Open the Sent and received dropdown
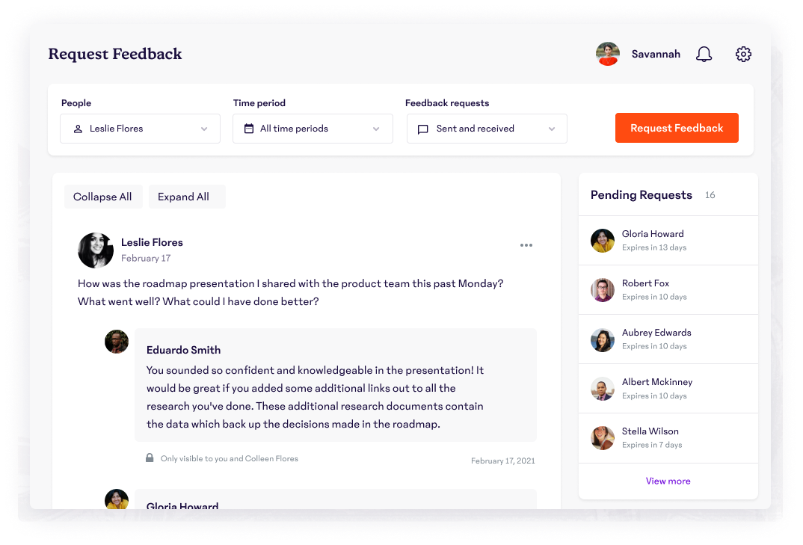The width and height of the screenshot is (803, 545). point(487,129)
